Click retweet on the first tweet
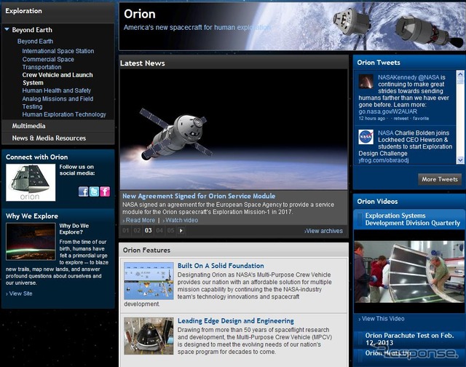466x367 pixels. click(401, 118)
